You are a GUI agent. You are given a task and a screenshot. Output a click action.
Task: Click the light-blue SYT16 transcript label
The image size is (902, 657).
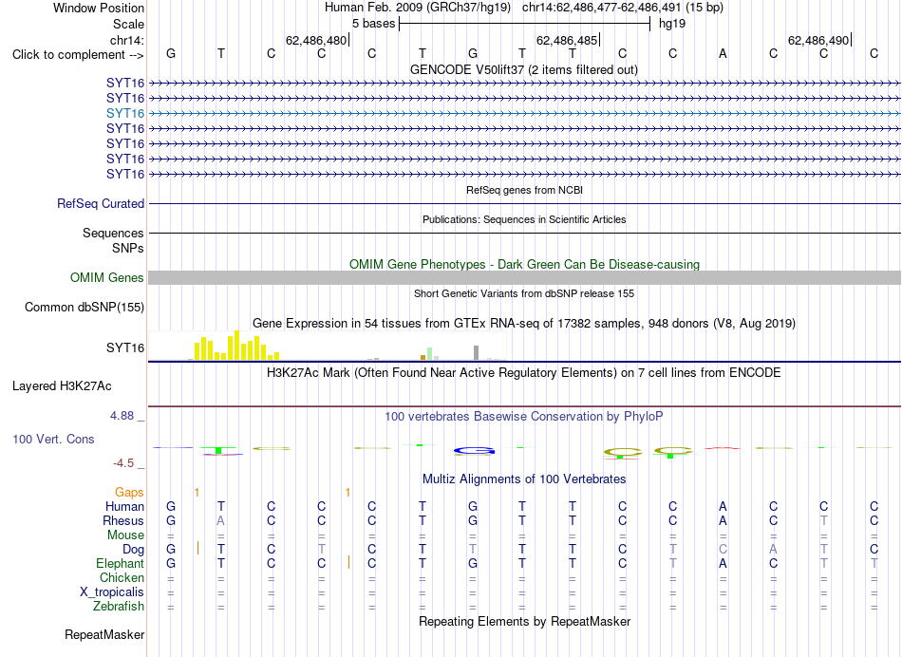[x=124, y=113]
